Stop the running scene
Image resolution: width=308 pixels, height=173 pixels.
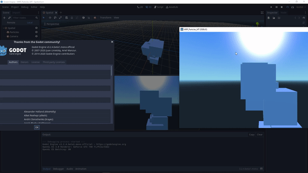click(282, 7)
